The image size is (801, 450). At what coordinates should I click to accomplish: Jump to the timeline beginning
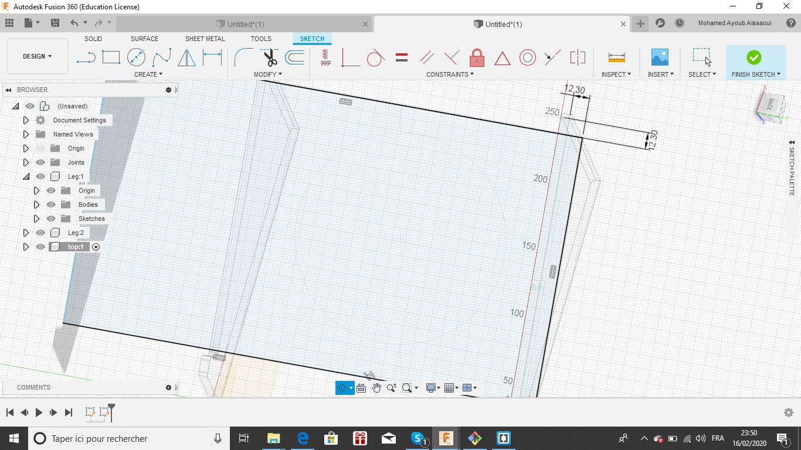[10, 412]
